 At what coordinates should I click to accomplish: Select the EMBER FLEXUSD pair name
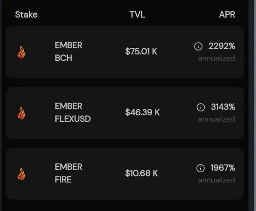pos(73,112)
